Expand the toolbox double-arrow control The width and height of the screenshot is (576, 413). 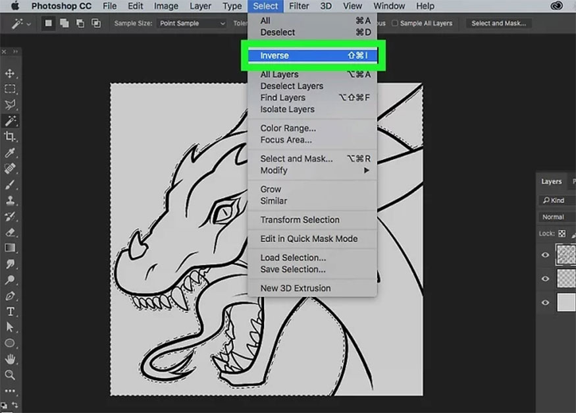pos(15,52)
